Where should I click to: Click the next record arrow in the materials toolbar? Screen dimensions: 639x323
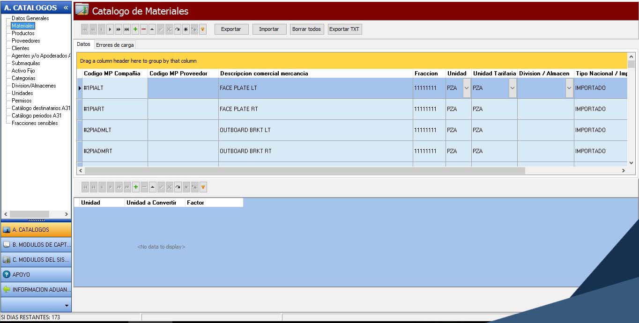click(x=110, y=29)
